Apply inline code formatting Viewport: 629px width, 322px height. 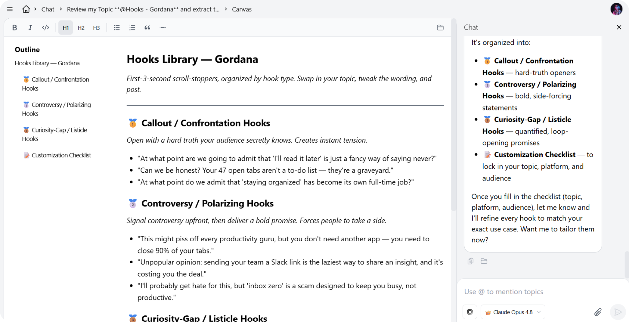(x=46, y=28)
